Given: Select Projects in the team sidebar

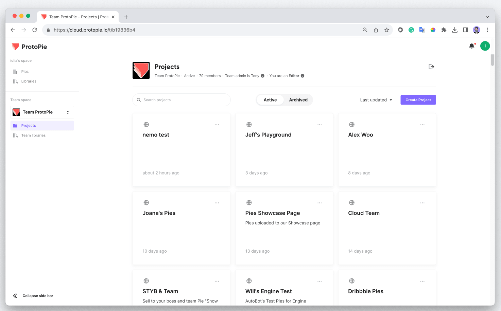Looking at the screenshot, I should [x=42, y=126].
